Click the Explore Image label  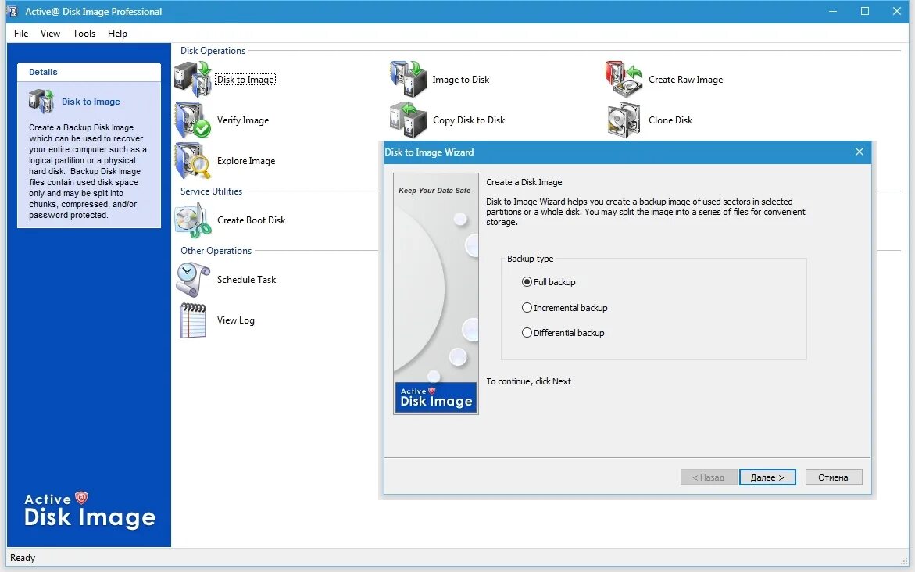tap(246, 161)
